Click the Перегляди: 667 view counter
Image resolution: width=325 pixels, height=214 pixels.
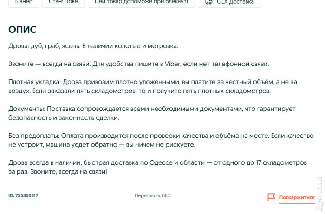pos(152,195)
